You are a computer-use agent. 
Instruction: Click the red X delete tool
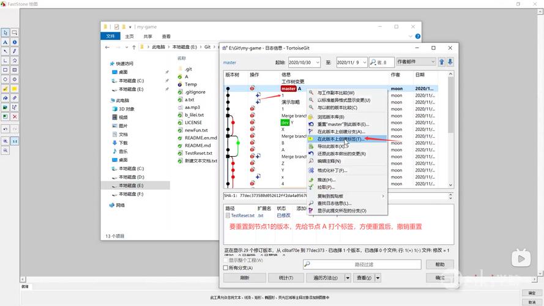(x=15, y=117)
